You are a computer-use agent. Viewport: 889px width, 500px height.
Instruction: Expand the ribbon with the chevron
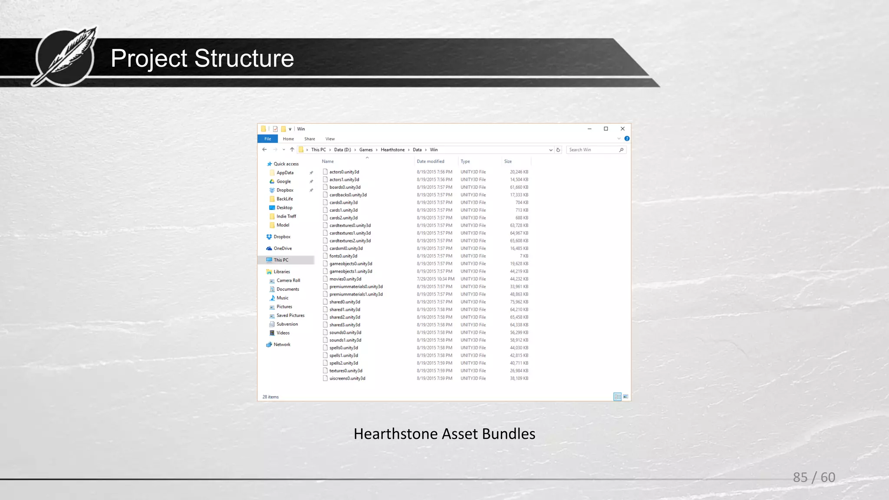[x=619, y=138]
